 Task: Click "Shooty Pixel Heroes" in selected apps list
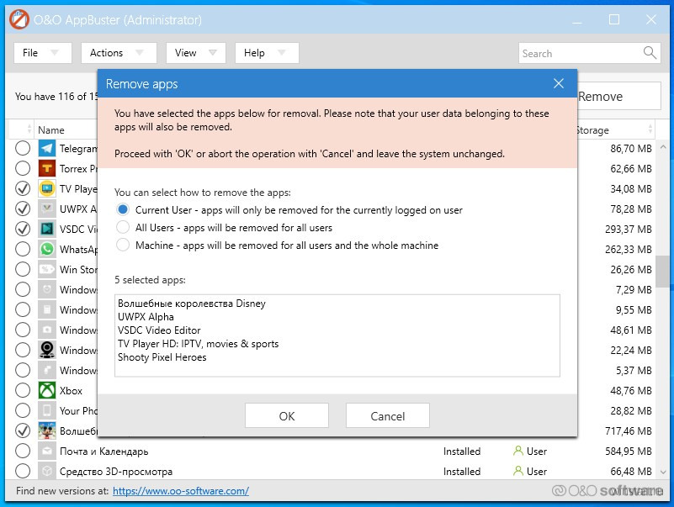[162, 357]
